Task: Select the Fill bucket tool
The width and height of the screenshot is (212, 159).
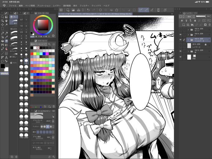Action: point(2,41)
